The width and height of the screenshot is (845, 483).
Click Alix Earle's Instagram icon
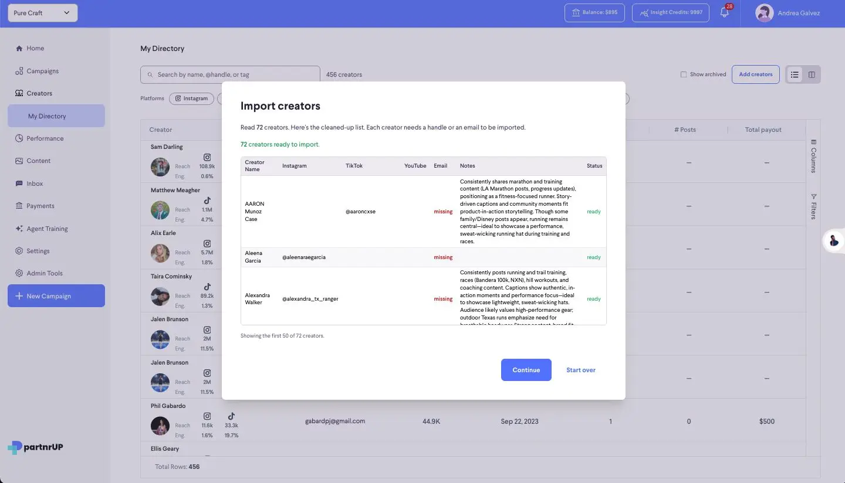click(x=207, y=243)
